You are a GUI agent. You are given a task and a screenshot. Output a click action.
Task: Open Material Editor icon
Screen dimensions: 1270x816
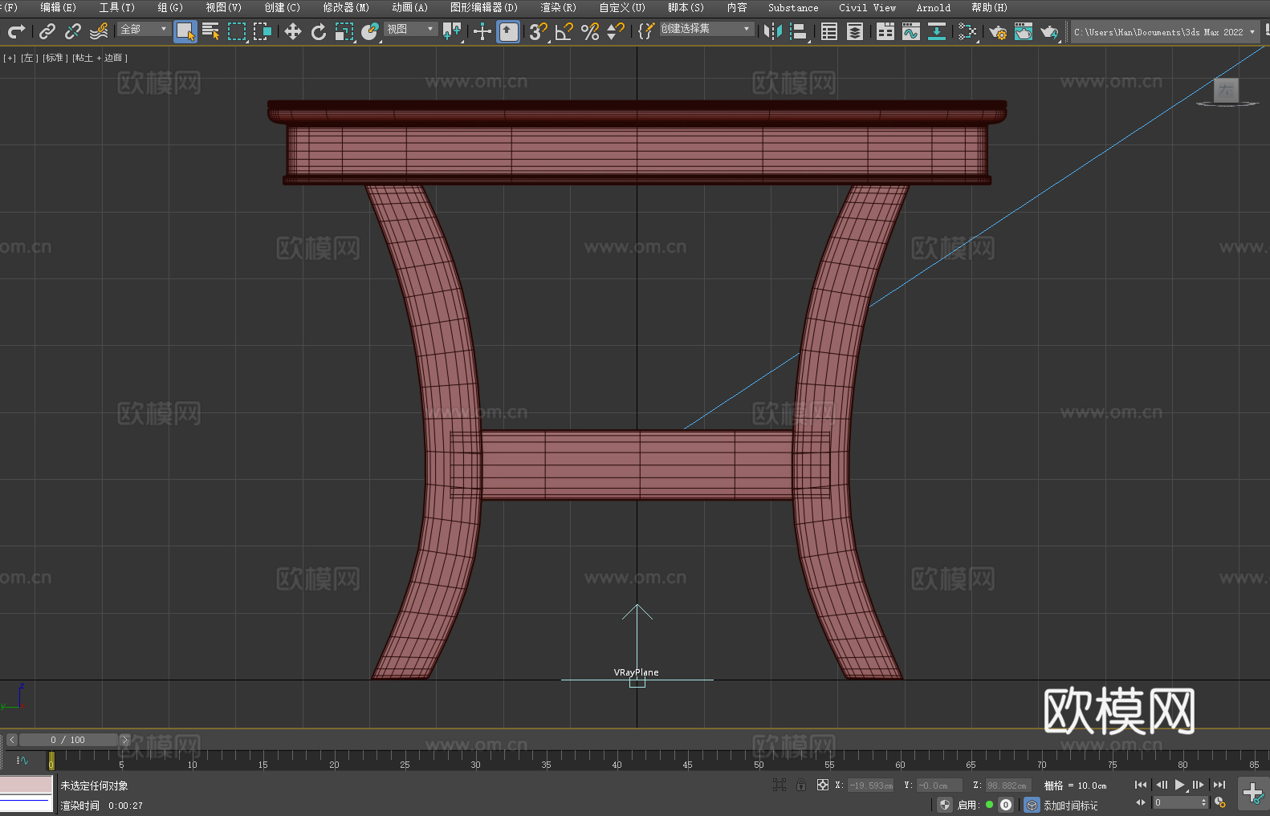click(x=967, y=31)
